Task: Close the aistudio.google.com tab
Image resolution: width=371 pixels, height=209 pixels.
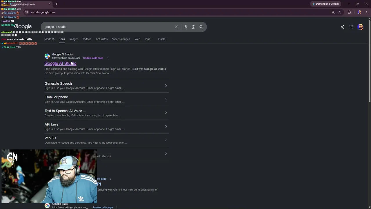Action: [x=49, y=4]
